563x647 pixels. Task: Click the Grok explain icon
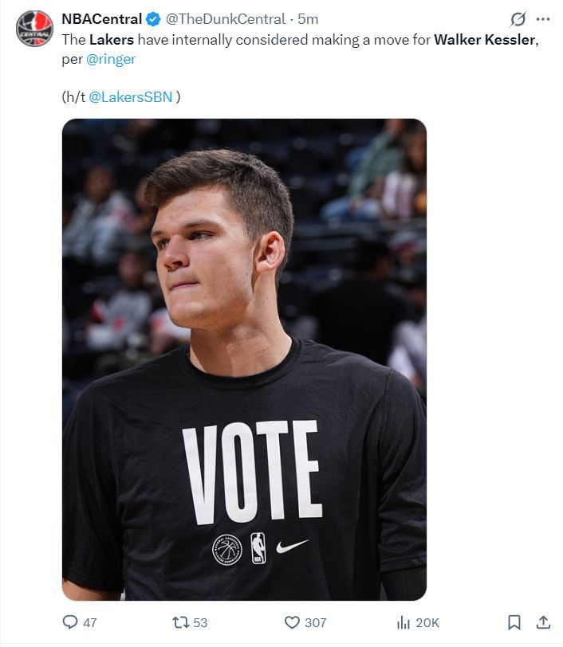[518, 19]
